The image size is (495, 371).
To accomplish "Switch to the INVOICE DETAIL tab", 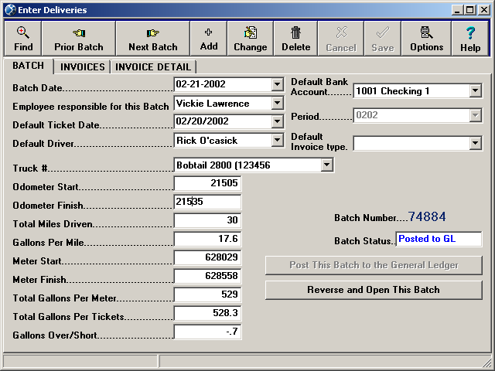I will pos(153,67).
